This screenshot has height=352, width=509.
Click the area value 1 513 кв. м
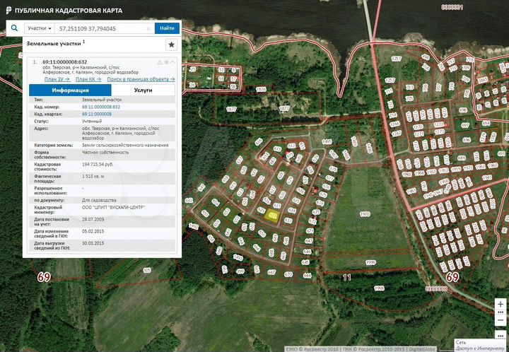click(x=93, y=177)
